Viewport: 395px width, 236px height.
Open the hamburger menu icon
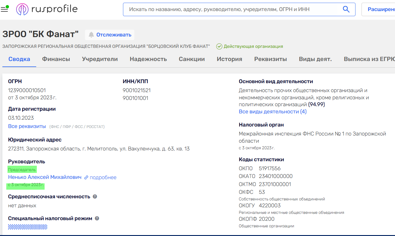[4, 9]
